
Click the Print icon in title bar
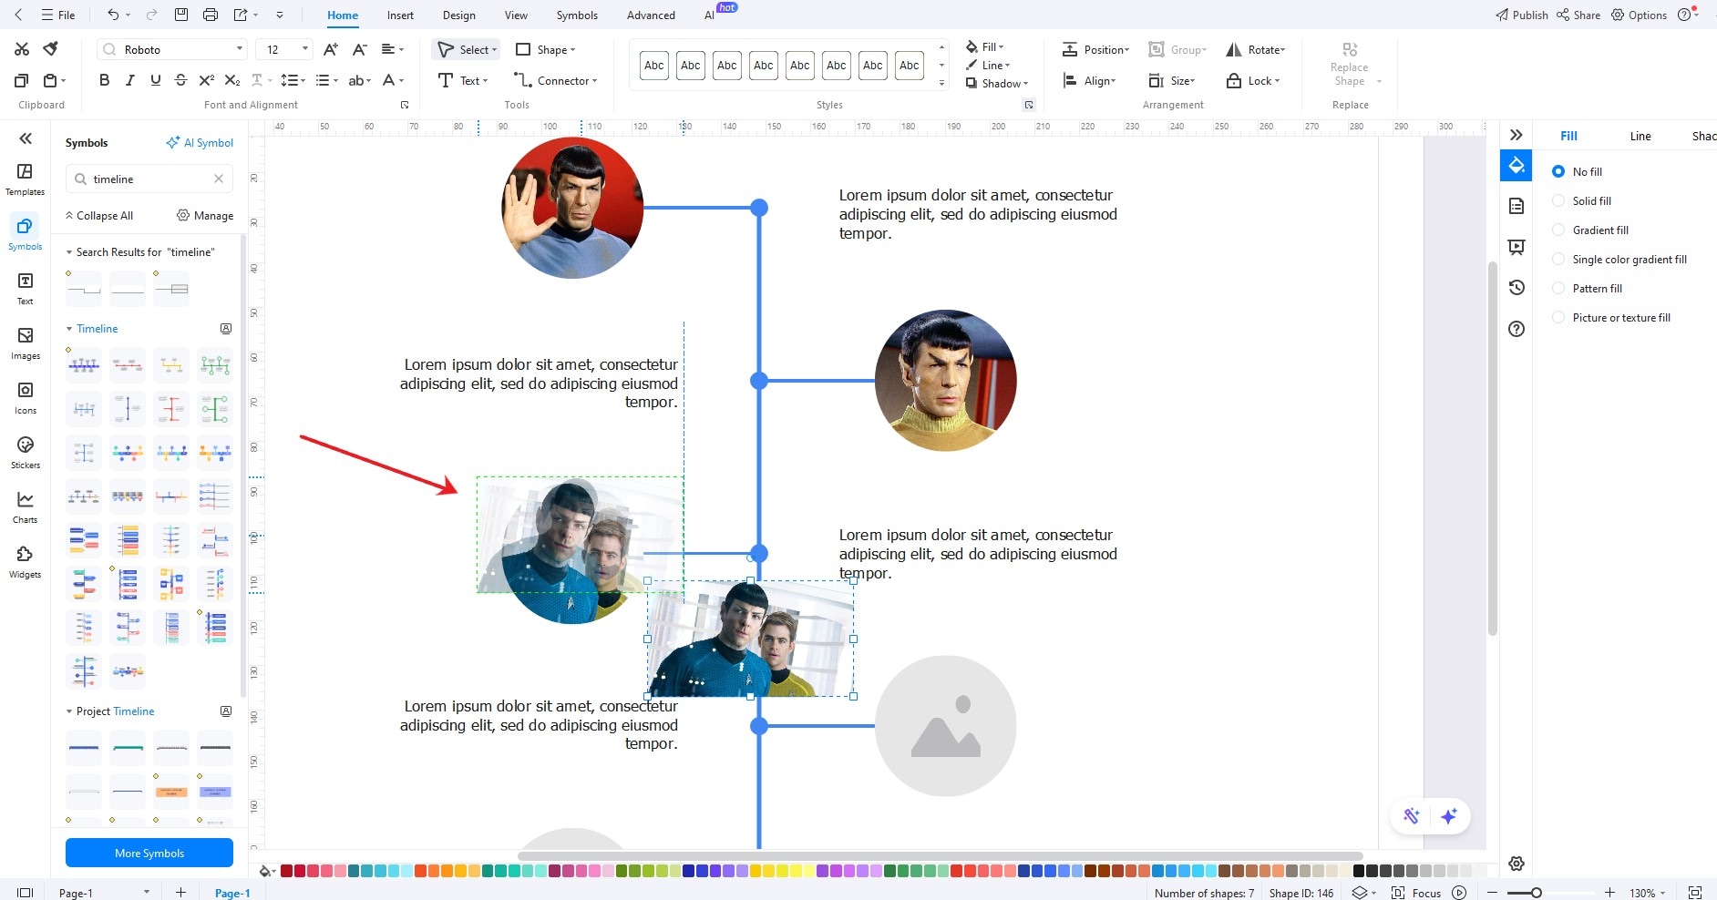click(211, 15)
